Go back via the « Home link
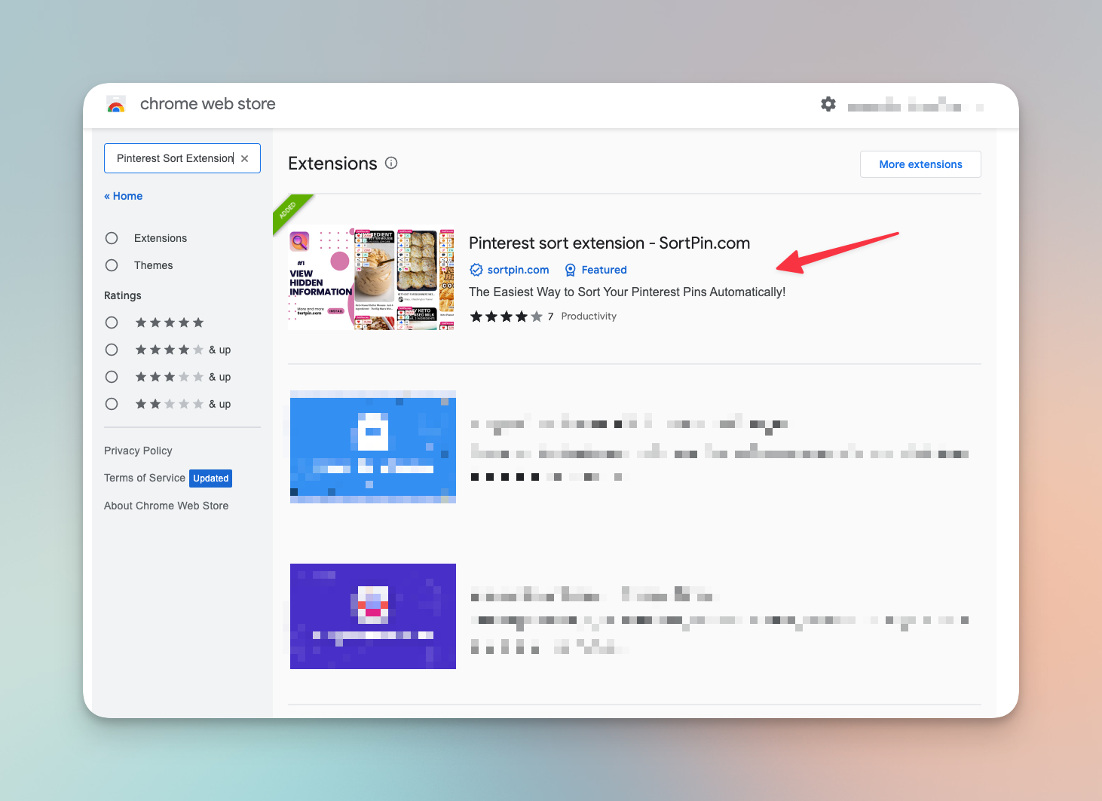Screen dimensions: 1102x801 point(124,196)
